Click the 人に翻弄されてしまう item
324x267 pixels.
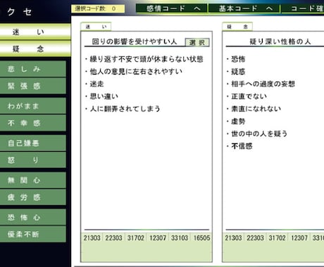123,109
